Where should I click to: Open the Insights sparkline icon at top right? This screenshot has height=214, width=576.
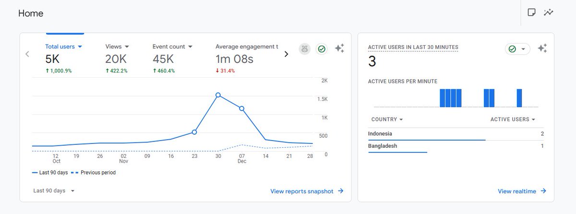point(548,12)
